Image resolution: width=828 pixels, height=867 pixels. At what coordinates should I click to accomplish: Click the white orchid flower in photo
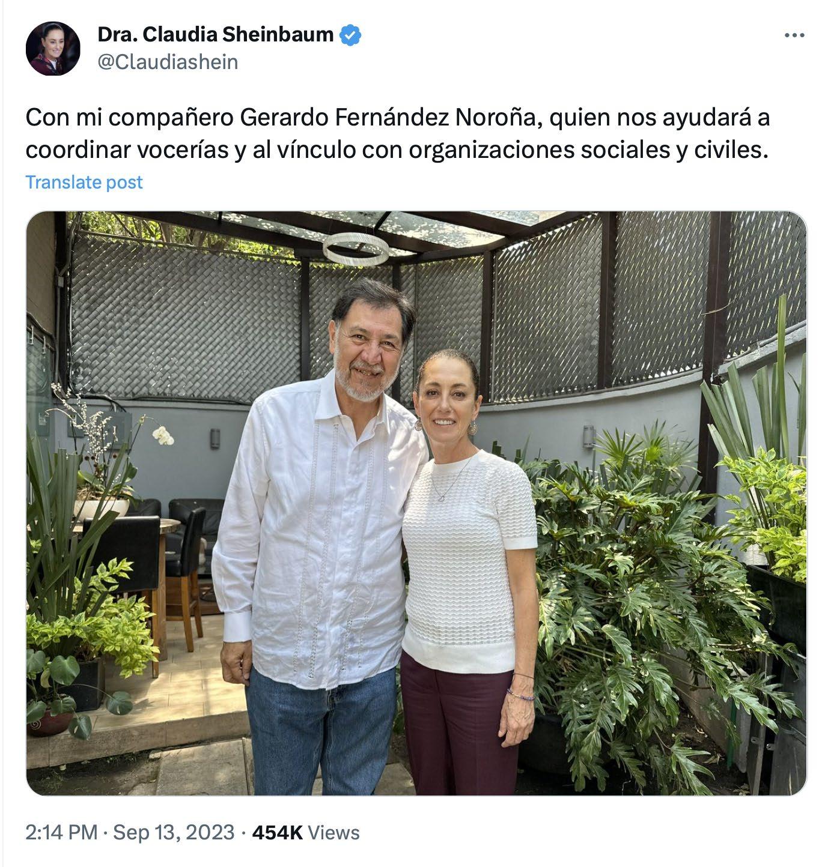coord(163,435)
